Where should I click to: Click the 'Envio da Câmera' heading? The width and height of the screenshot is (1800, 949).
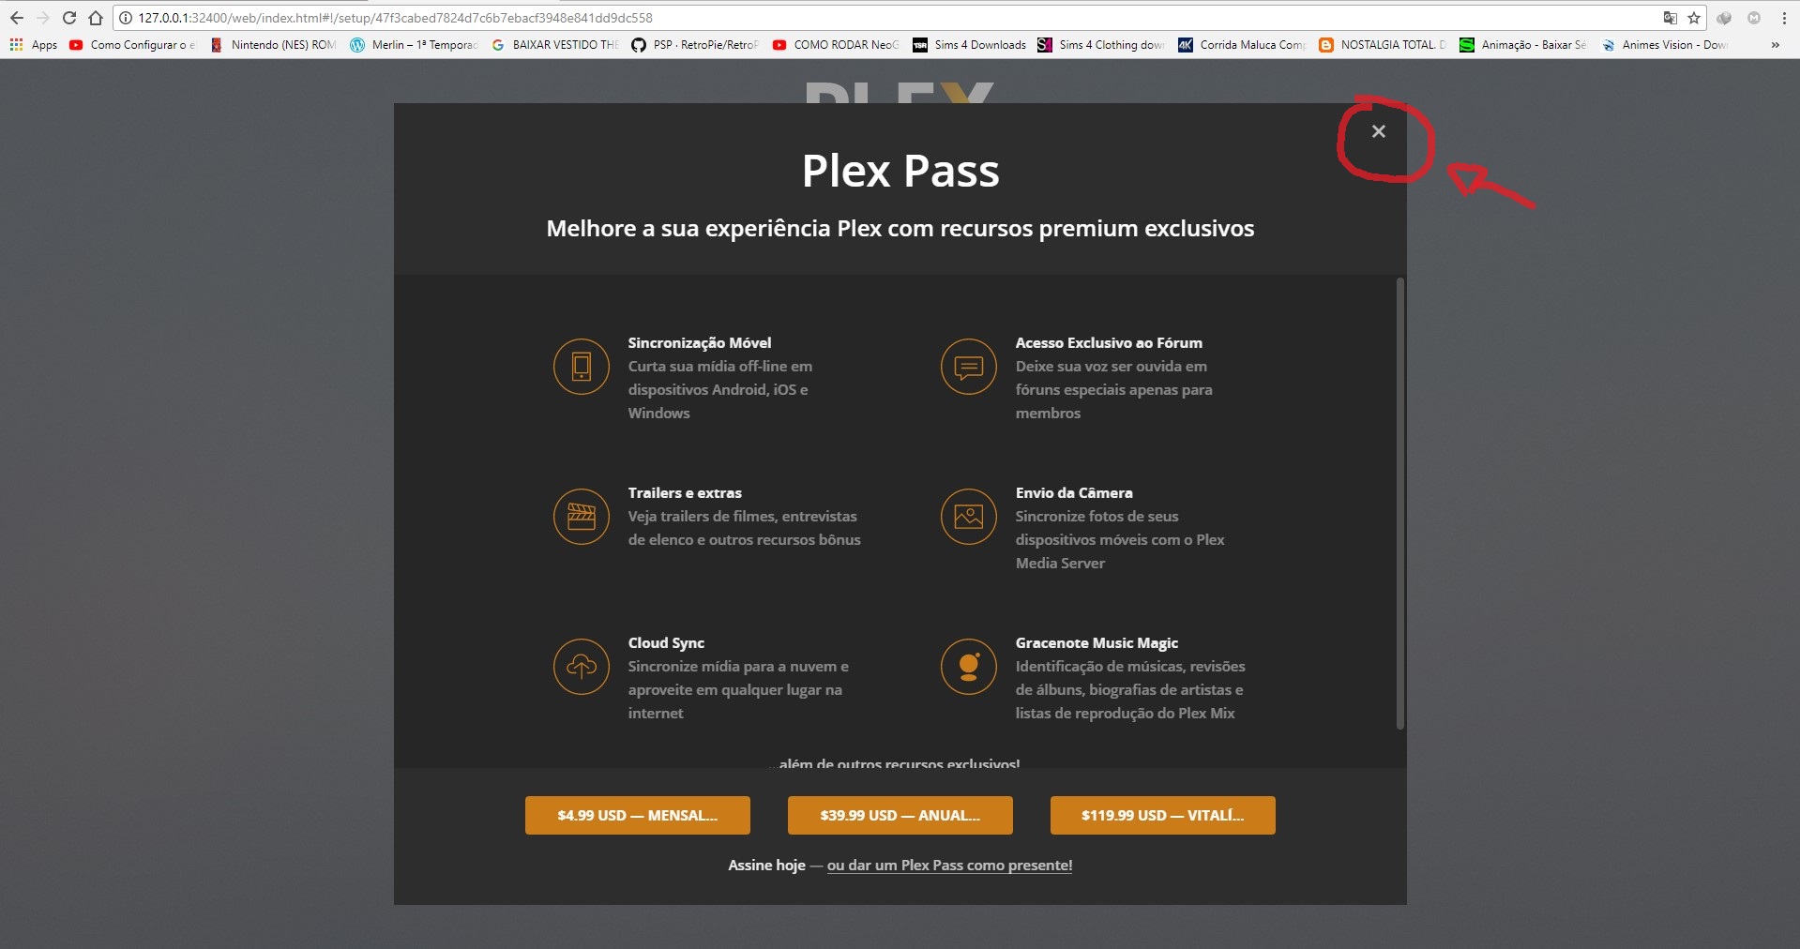1074,493
